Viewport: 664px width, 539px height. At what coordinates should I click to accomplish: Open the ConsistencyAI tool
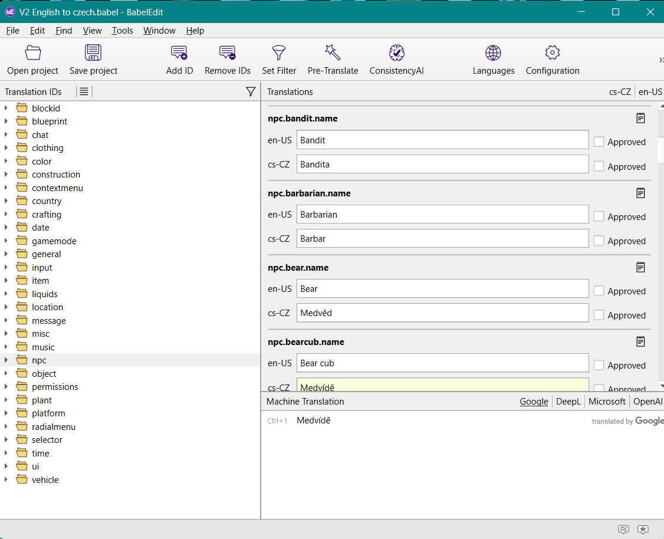point(396,53)
